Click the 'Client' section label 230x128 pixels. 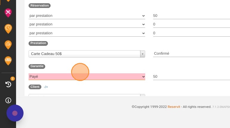35,87
